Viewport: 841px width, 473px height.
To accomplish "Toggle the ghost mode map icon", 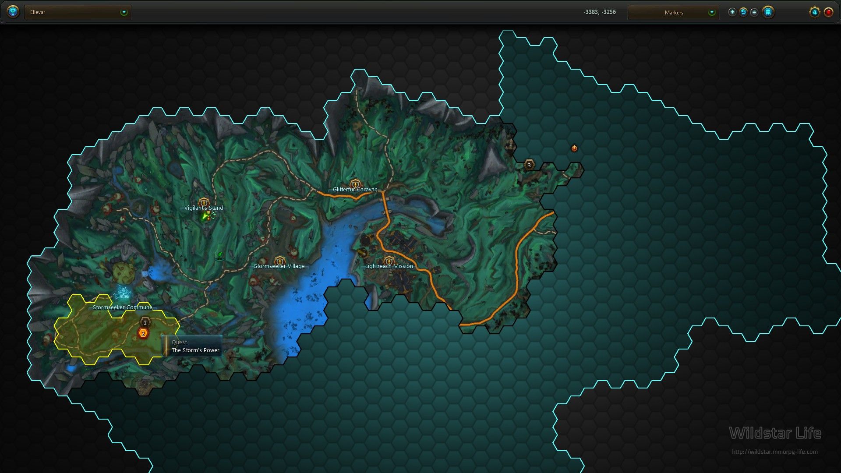I will point(768,12).
